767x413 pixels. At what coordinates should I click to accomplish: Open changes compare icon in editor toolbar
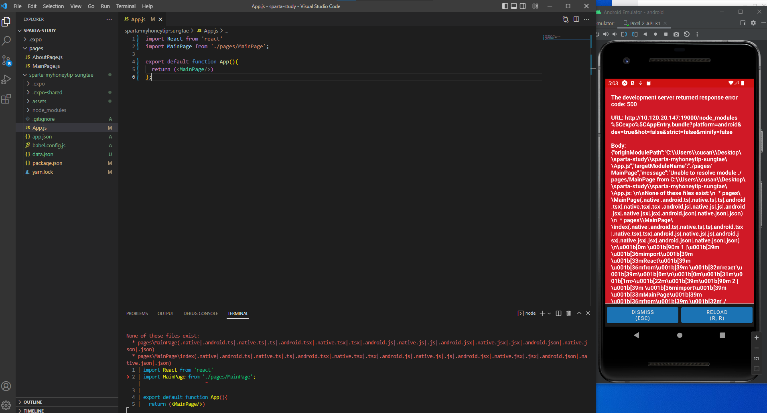pos(566,19)
